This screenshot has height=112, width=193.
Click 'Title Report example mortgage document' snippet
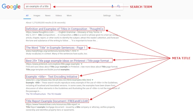[x=70, y=108]
